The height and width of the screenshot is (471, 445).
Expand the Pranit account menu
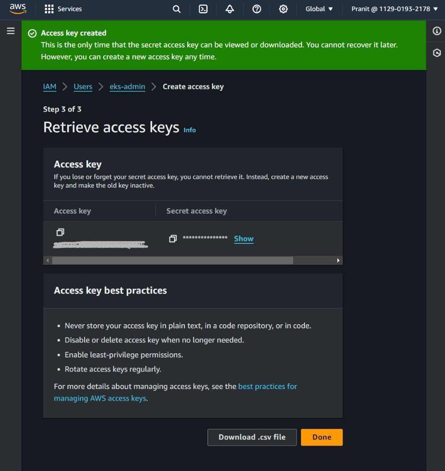coord(393,9)
